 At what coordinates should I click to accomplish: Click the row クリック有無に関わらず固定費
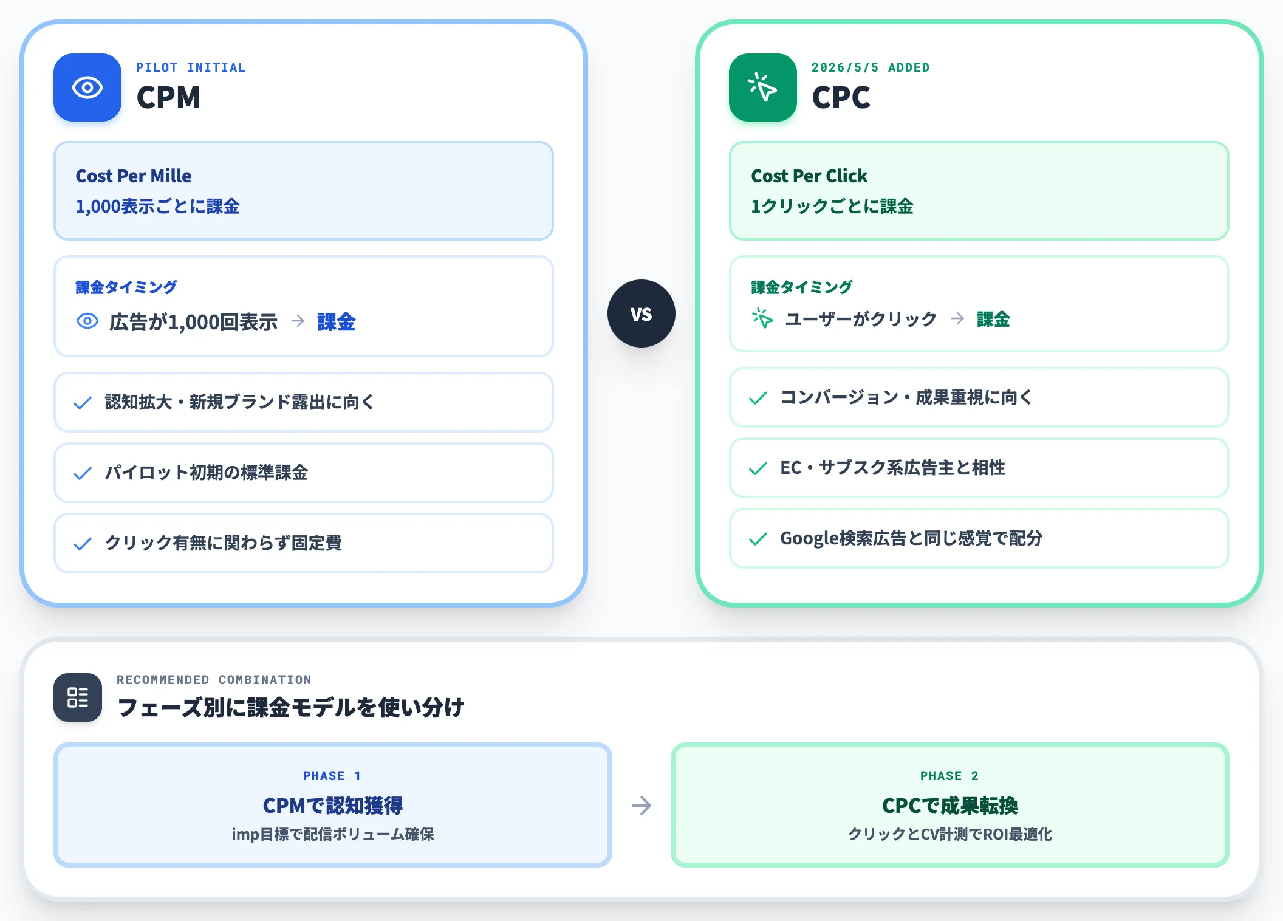(x=304, y=543)
